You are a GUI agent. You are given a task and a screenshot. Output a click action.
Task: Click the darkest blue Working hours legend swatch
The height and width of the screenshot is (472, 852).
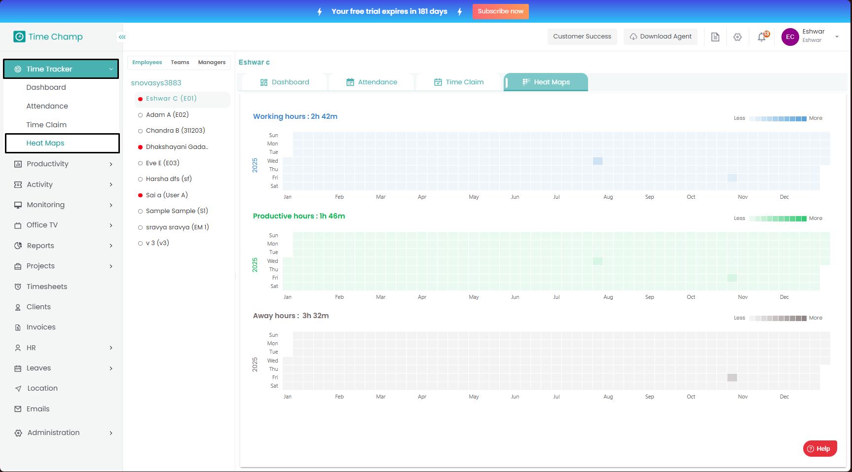click(804, 119)
